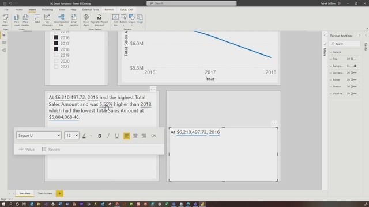Switch to the View ribbon tab
The width and height of the screenshot is (369, 207).
(x=62, y=10)
